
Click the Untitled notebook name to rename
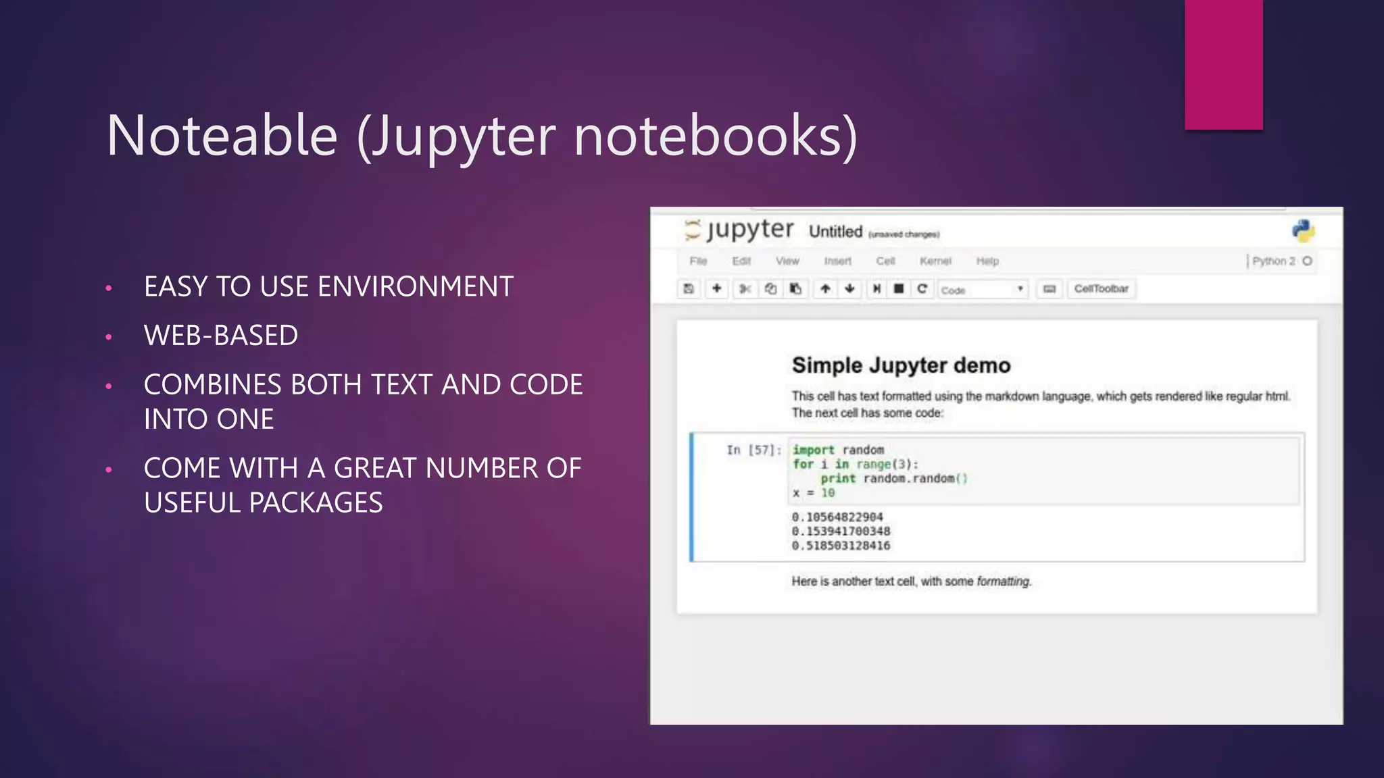coord(835,232)
